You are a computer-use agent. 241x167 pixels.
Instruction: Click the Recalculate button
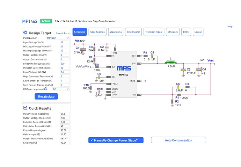46,96
